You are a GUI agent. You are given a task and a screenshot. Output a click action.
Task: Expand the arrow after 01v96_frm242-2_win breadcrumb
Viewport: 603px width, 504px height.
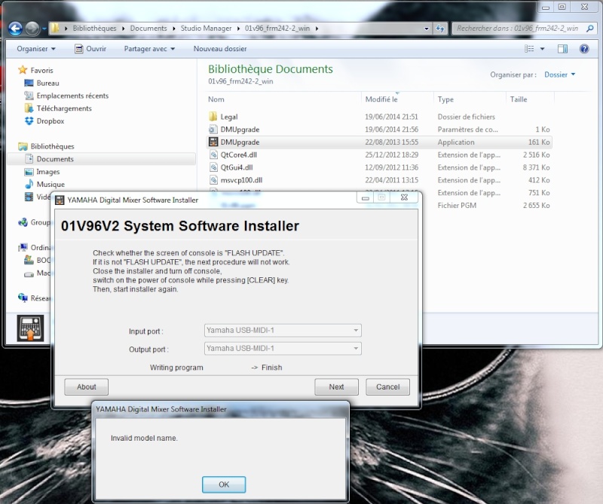pos(317,29)
